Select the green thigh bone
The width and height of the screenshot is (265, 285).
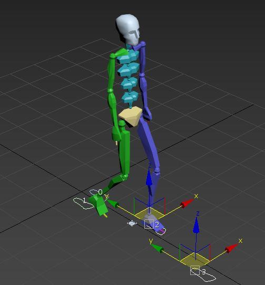click(124, 149)
